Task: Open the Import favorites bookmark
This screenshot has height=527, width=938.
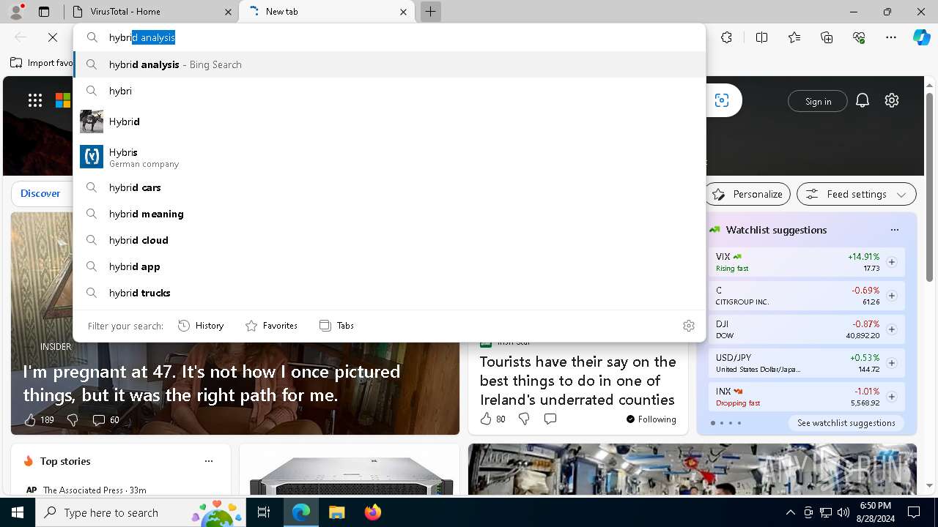Action: point(41,63)
